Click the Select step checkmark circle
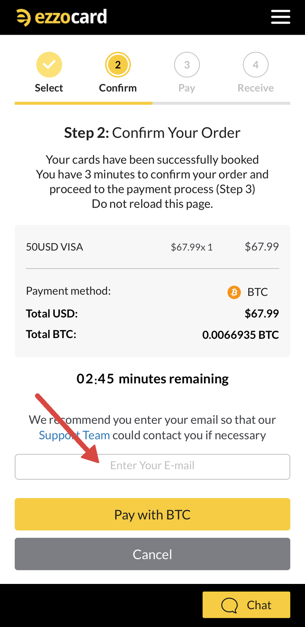 (x=49, y=65)
